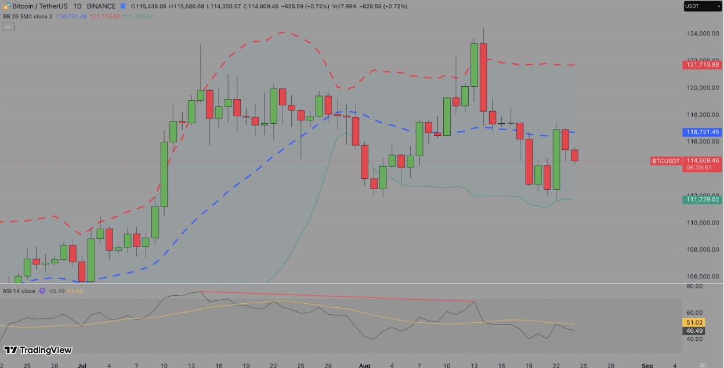The width and height of the screenshot is (724, 368).
Task: Click the High price H115,666.68
Action: (x=186, y=6)
